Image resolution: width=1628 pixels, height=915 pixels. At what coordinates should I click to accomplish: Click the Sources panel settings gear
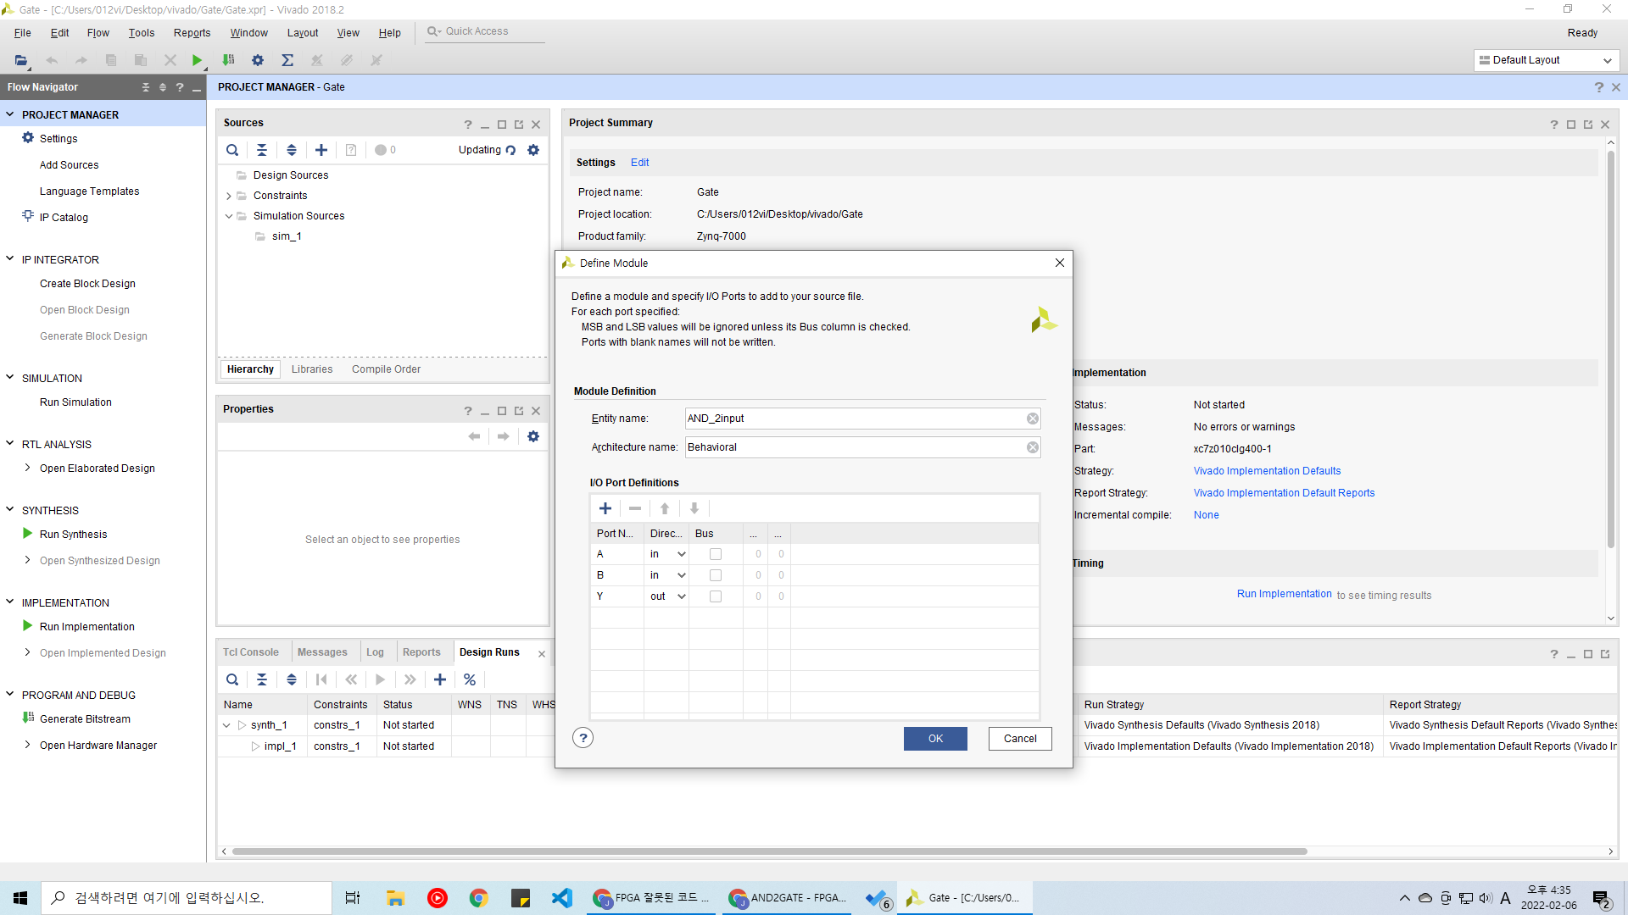(533, 150)
